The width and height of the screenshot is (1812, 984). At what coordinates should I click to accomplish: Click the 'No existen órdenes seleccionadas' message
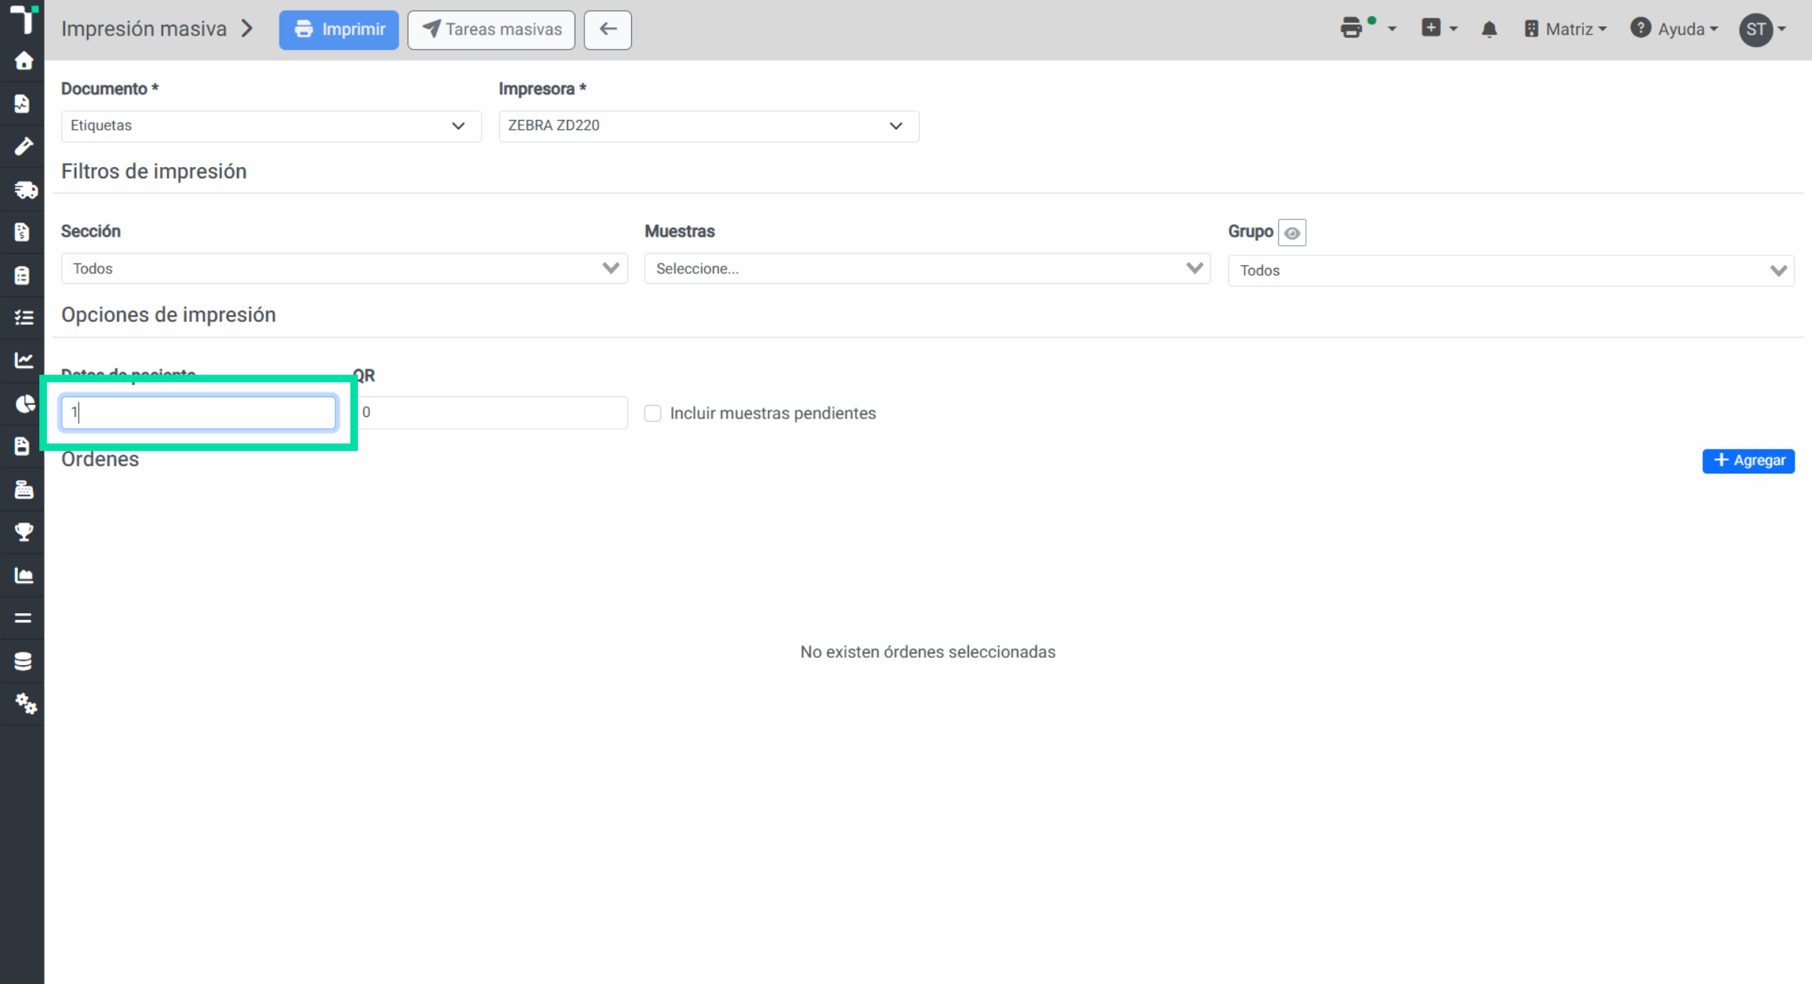(928, 652)
